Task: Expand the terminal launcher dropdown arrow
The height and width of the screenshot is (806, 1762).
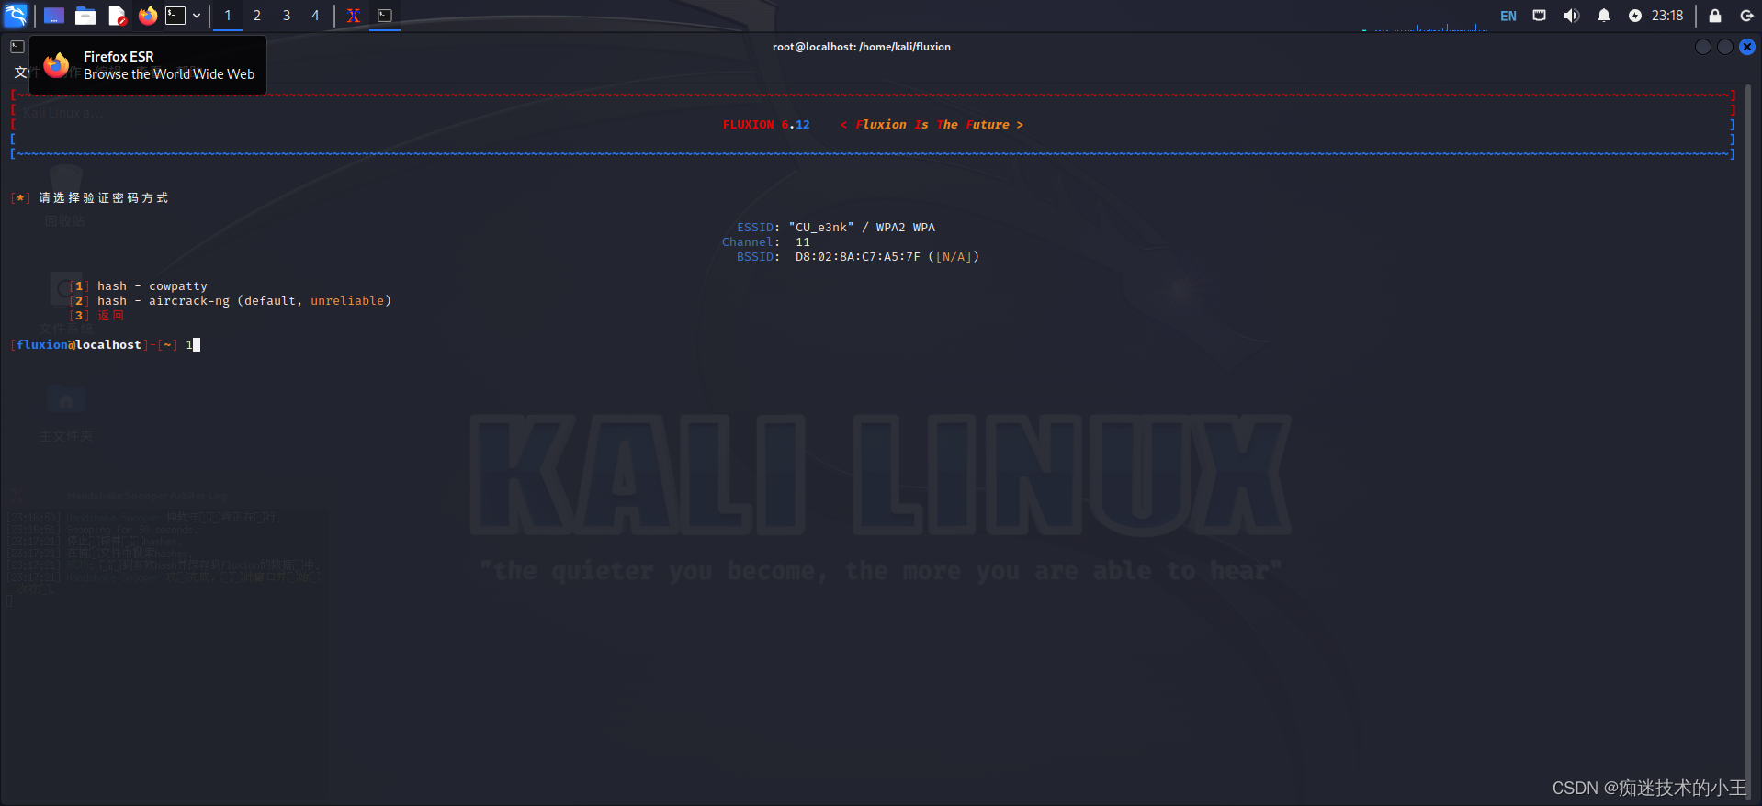Action: 197,16
